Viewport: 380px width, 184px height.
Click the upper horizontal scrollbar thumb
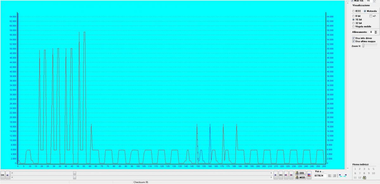74,173
